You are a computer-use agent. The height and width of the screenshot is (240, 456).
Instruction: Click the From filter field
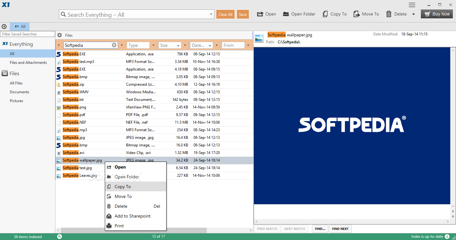tap(233, 46)
